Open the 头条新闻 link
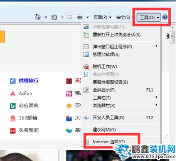 coord(29,130)
